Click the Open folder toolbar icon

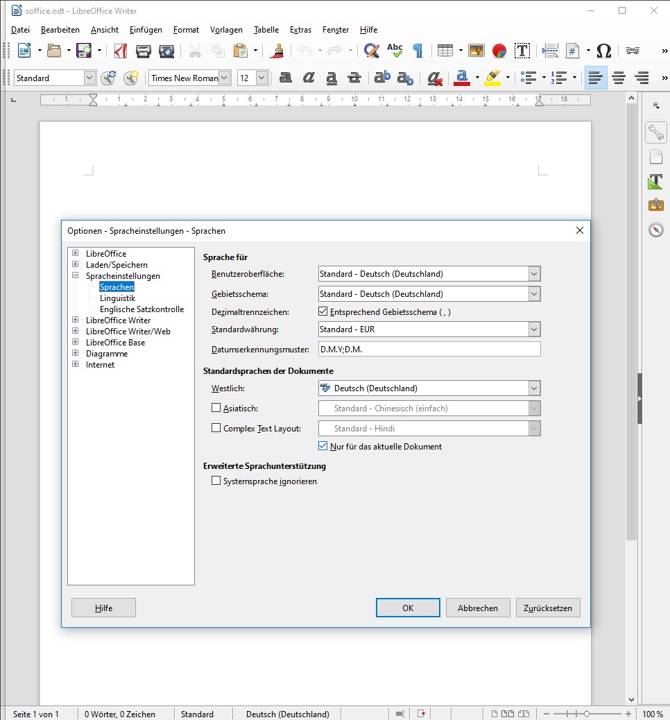click(54, 51)
